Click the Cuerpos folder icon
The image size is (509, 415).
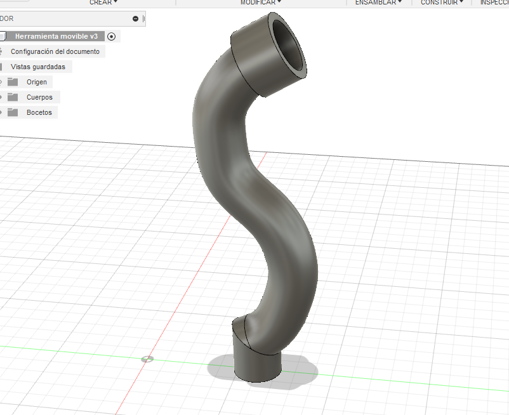(x=13, y=97)
